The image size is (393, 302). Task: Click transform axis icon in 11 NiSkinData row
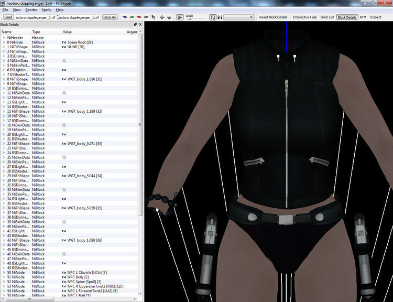pyautogui.click(x=64, y=93)
